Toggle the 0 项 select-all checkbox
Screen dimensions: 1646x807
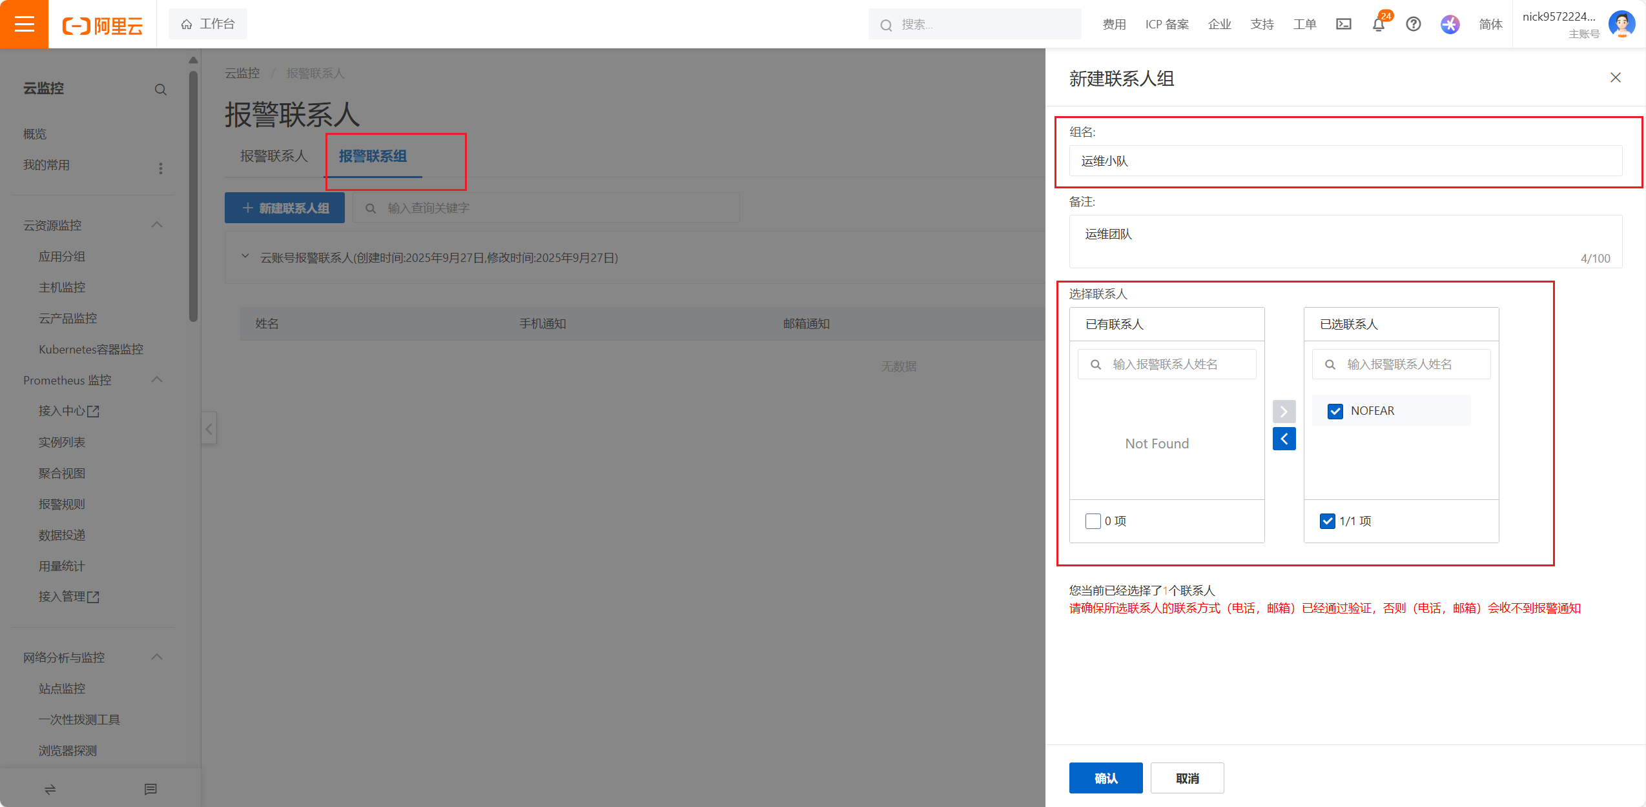(x=1093, y=521)
